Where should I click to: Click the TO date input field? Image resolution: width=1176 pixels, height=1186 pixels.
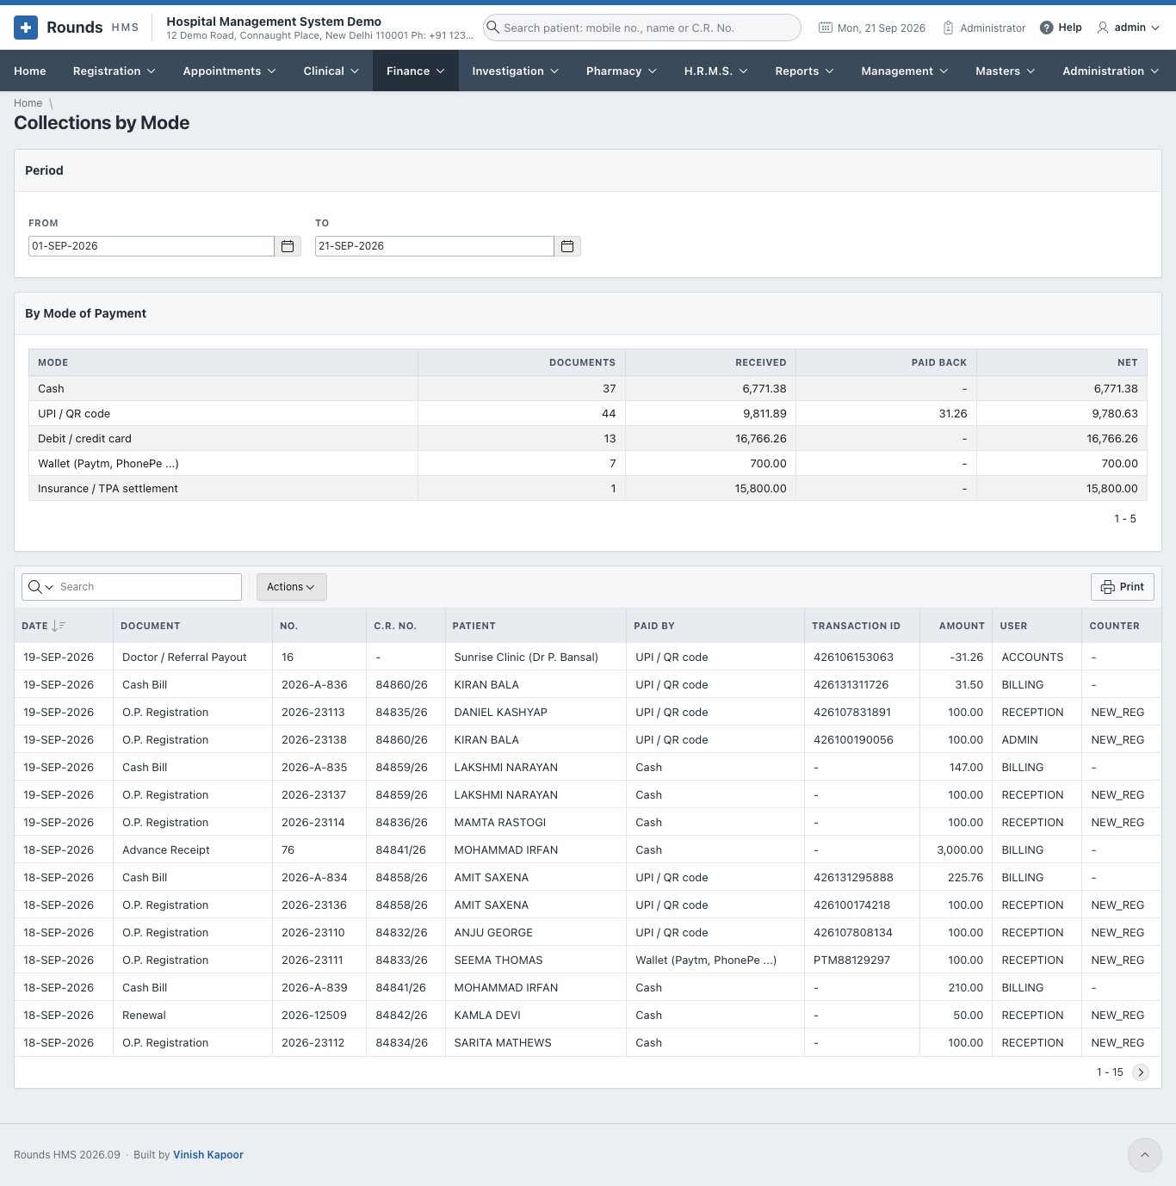[x=435, y=246]
